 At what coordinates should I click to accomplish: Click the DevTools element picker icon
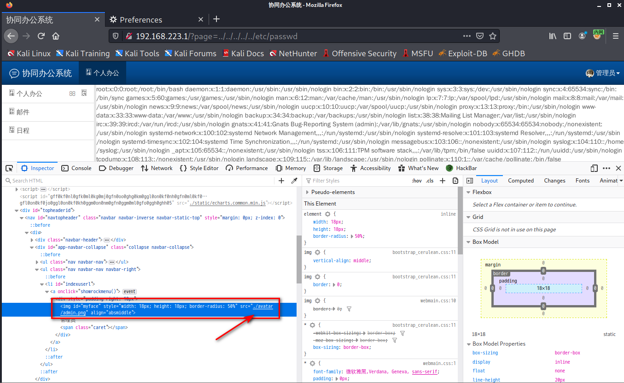(9, 168)
